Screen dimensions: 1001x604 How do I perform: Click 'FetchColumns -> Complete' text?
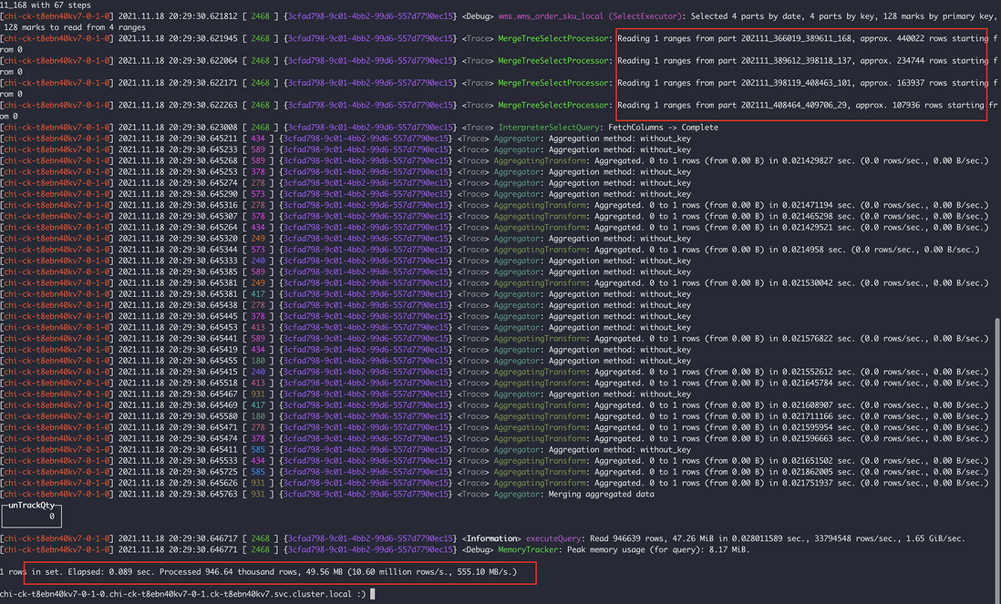coord(664,128)
